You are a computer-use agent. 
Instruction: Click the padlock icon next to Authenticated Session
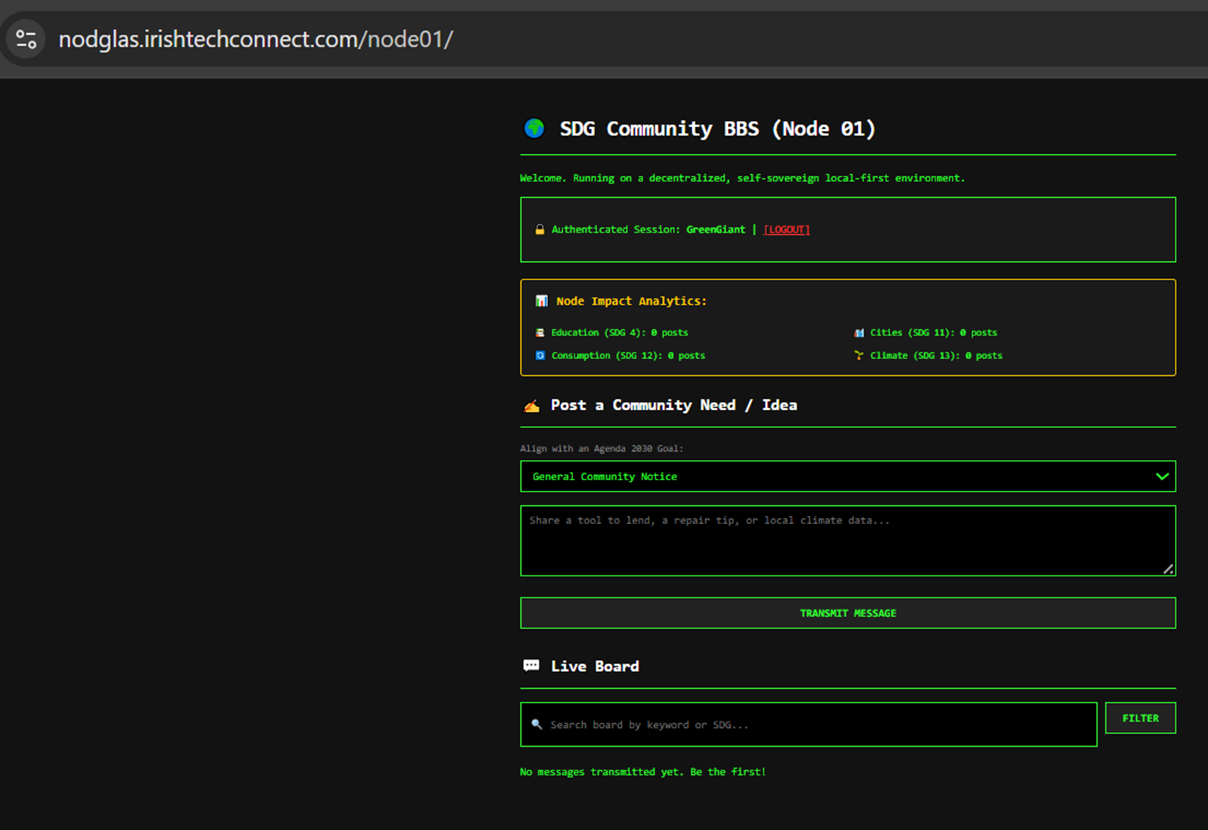[540, 230]
